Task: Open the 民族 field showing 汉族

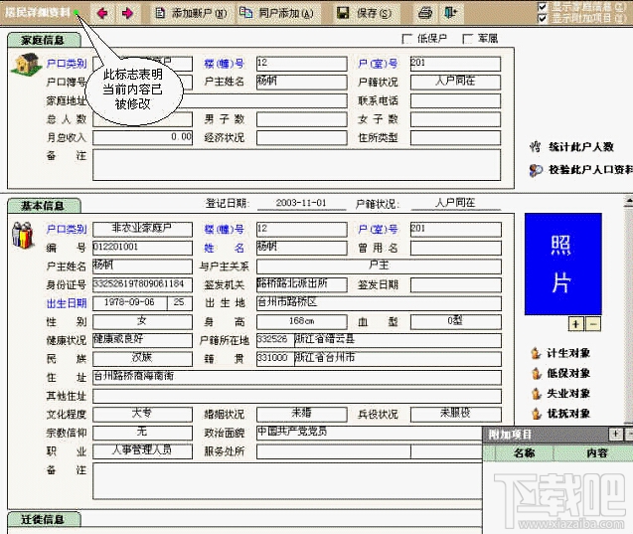Action: click(x=142, y=359)
